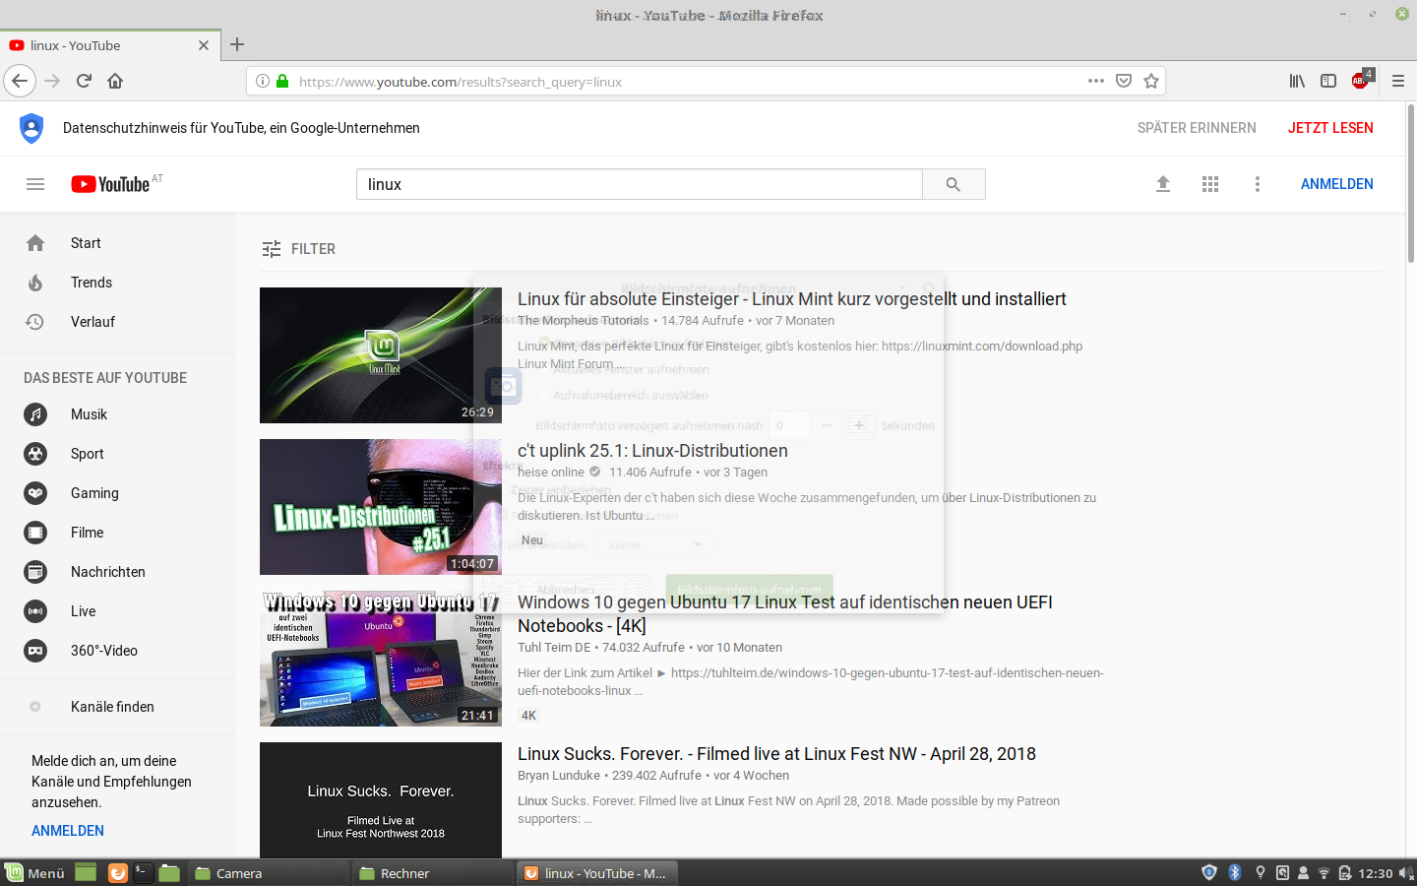Viewport: 1417px width, 886px height.
Task: Expand the search FILTER options
Action: point(299,249)
